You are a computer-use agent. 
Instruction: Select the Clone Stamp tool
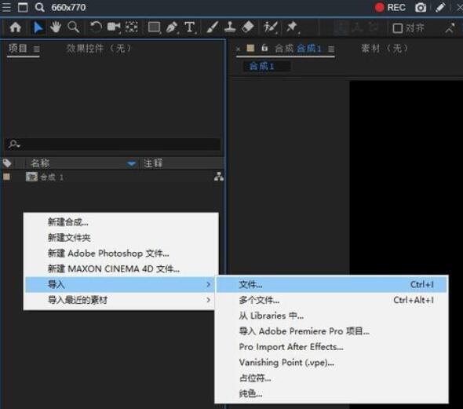[230, 27]
